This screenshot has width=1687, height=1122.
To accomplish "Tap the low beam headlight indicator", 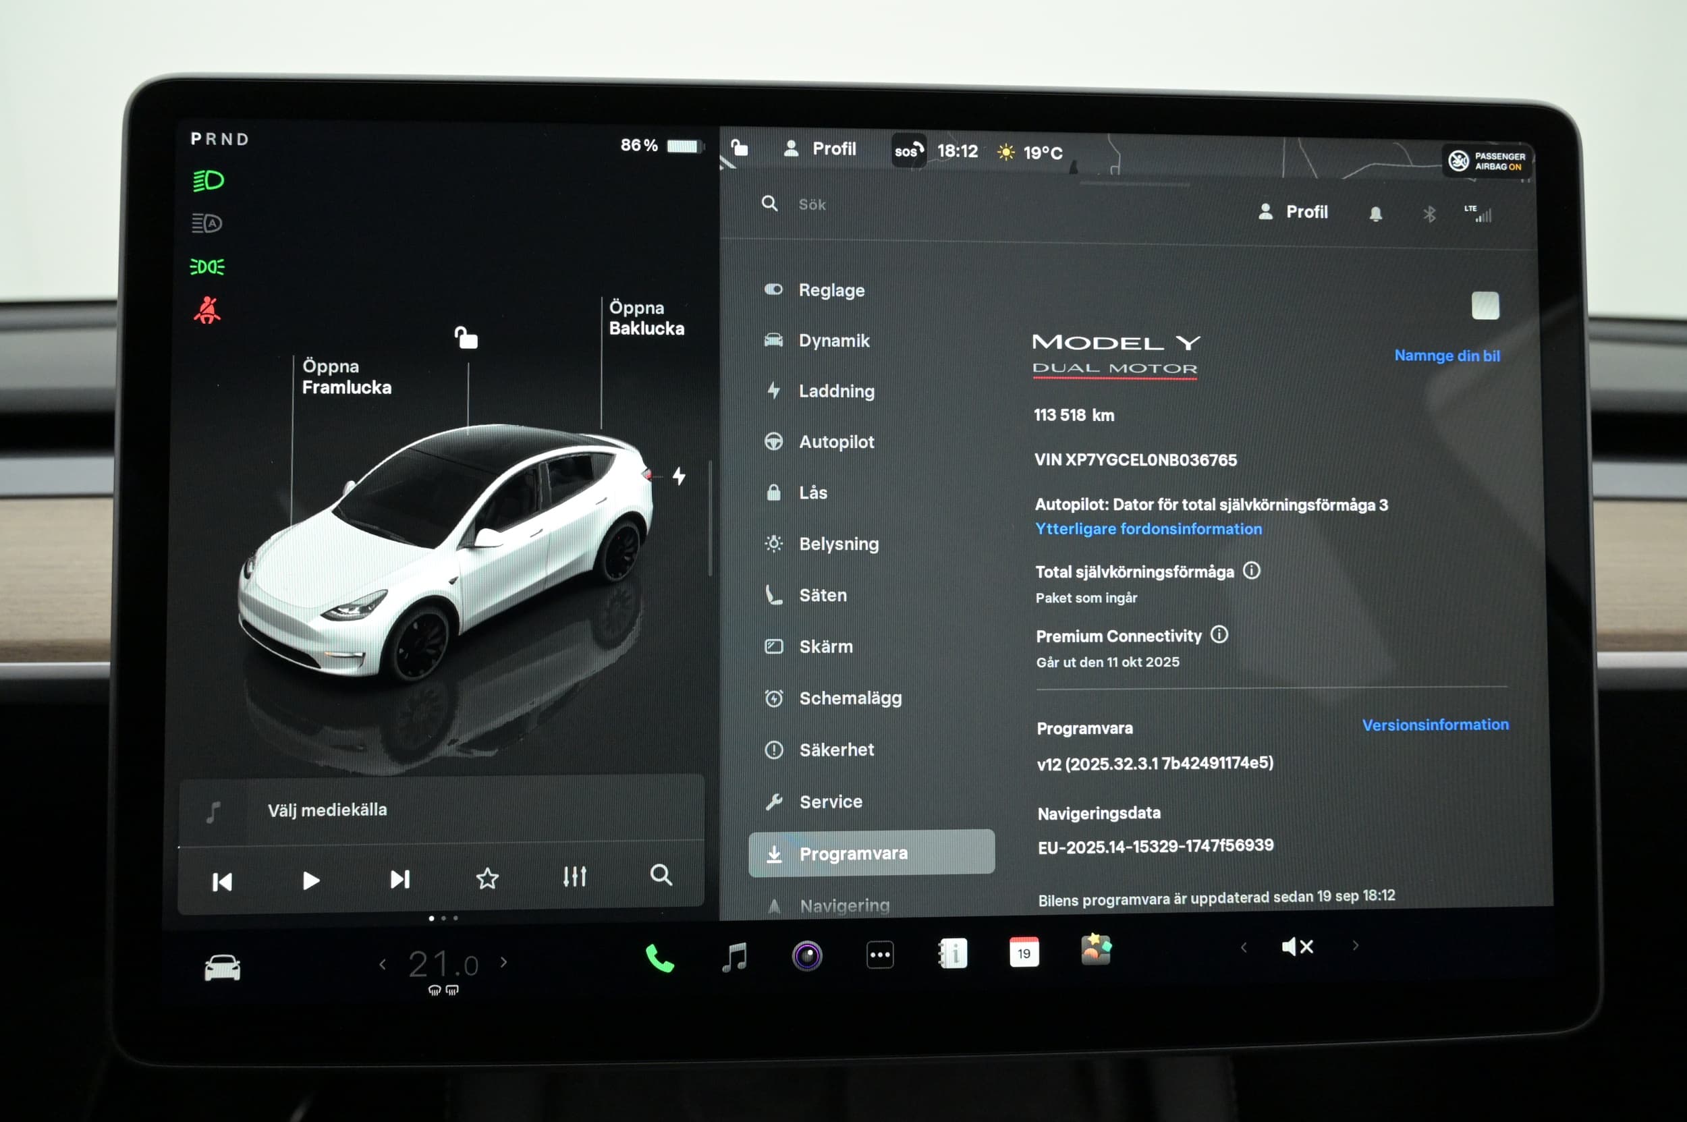I will tap(208, 180).
